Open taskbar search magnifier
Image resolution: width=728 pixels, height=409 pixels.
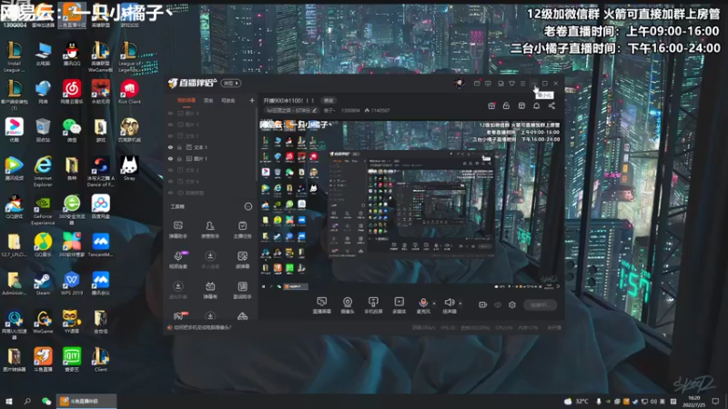[27, 401]
